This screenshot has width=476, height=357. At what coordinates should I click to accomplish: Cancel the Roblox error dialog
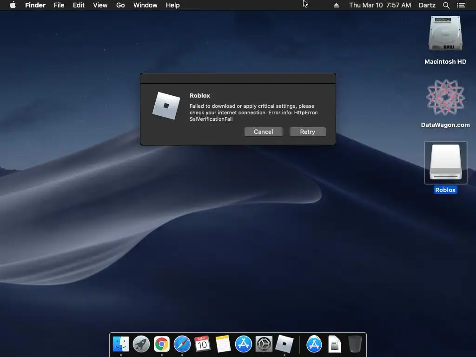click(x=264, y=132)
